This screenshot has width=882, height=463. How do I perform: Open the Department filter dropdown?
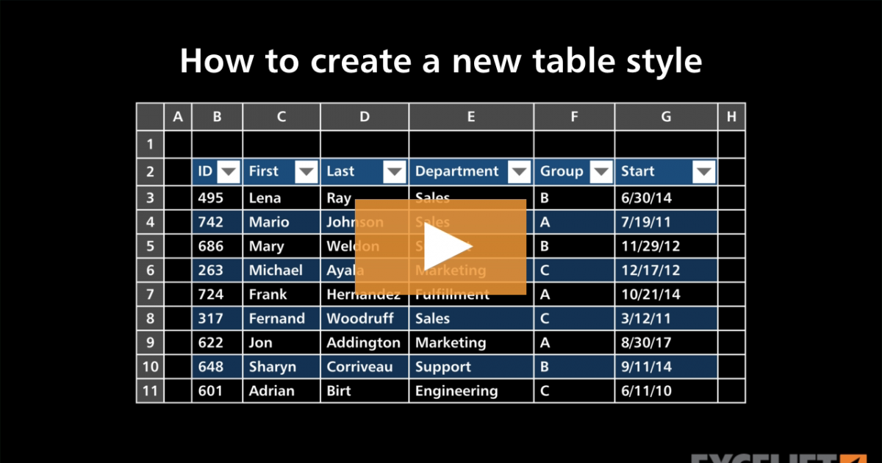click(x=520, y=172)
